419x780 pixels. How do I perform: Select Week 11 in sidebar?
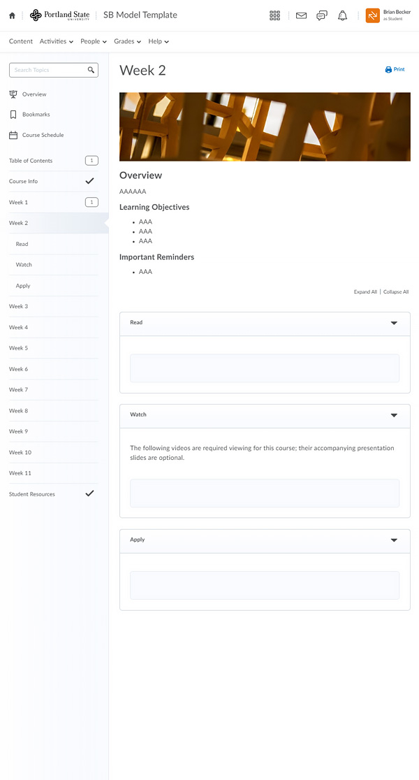54,473
